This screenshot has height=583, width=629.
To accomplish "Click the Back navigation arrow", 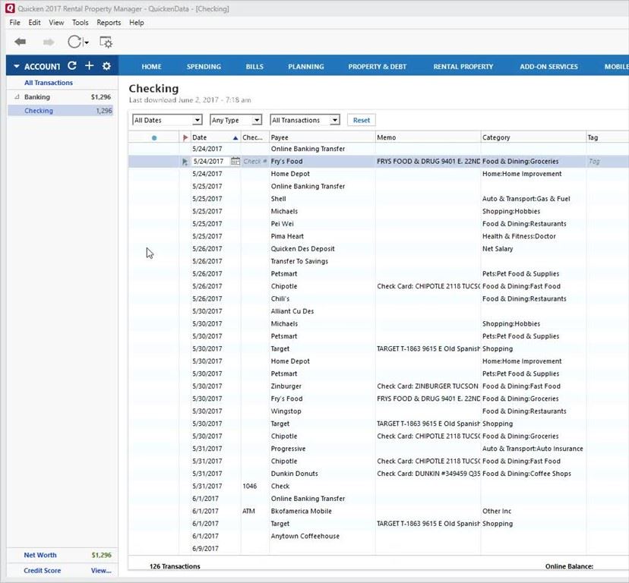I will coord(20,43).
